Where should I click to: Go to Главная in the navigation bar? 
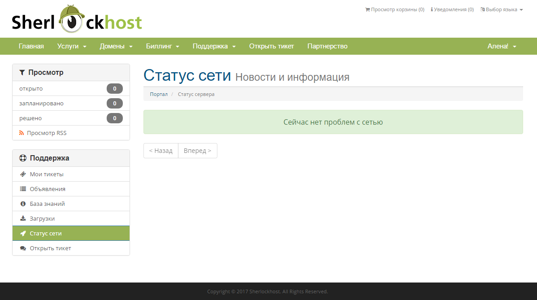31,46
